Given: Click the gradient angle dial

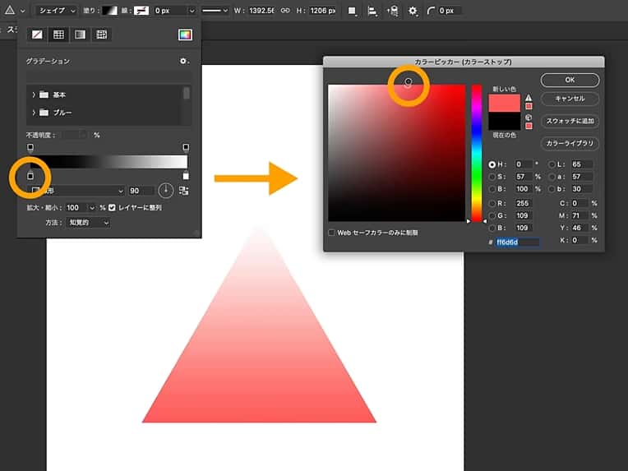Looking at the screenshot, I should click(x=166, y=190).
